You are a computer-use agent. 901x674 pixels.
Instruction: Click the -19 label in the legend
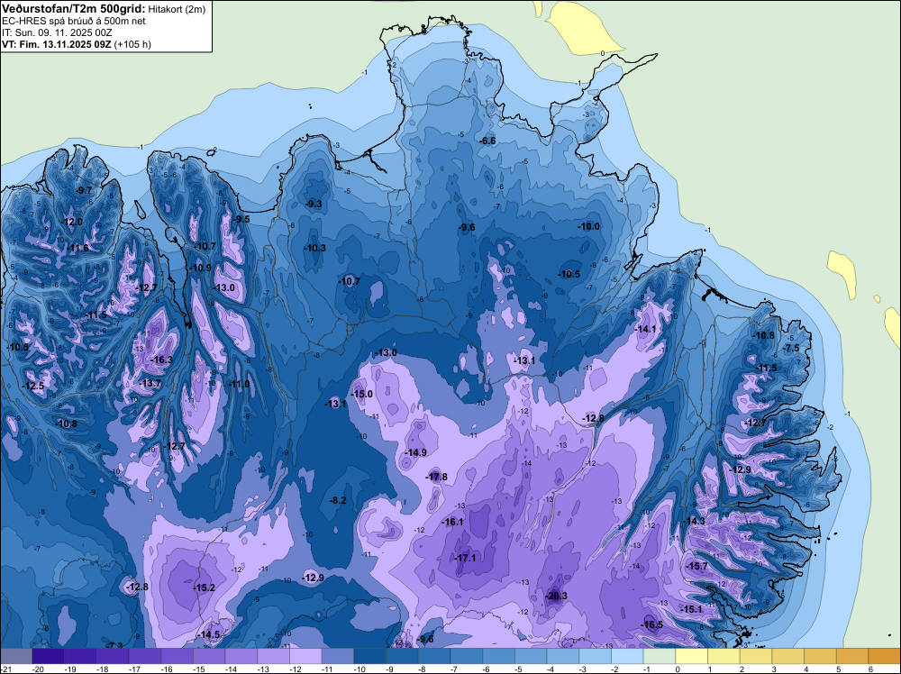(70, 669)
